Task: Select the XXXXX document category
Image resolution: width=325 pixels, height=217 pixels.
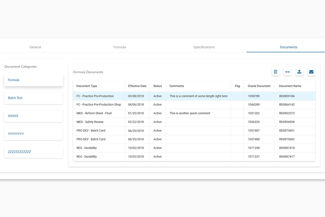Action: [x=34, y=116]
